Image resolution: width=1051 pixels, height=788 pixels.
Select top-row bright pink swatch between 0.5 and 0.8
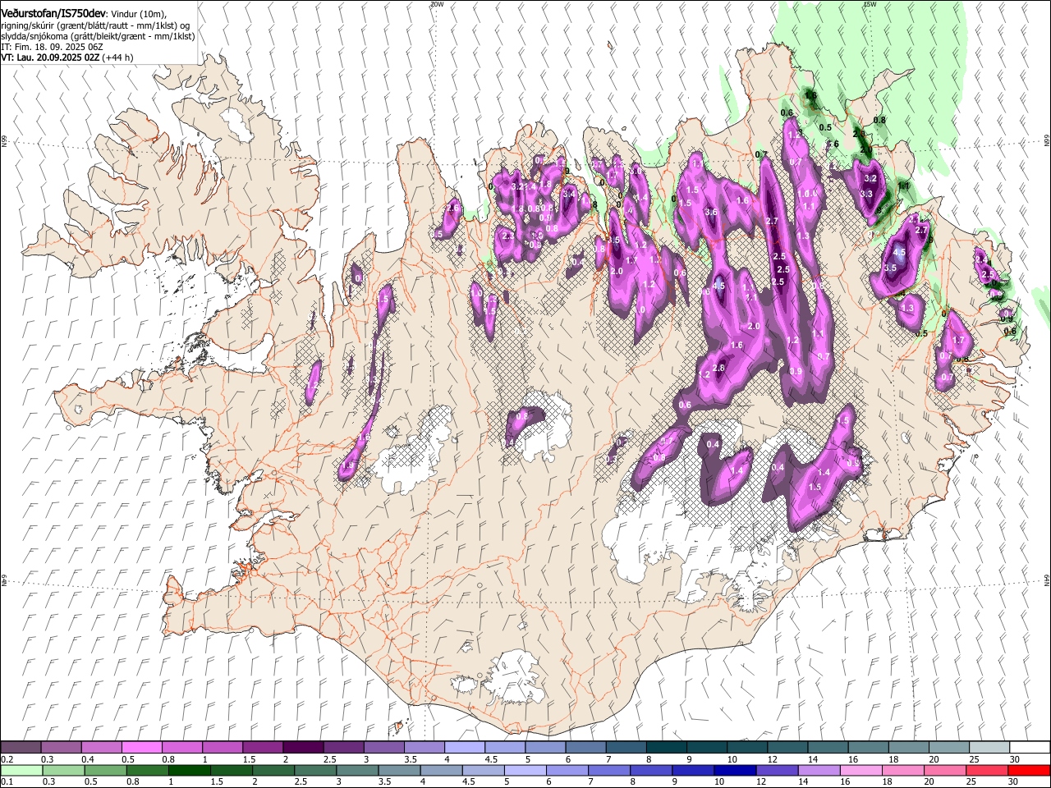click(141, 747)
